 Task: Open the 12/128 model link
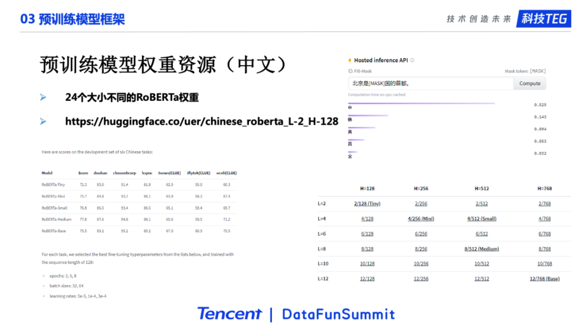pyautogui.click(x=367, y=279)
